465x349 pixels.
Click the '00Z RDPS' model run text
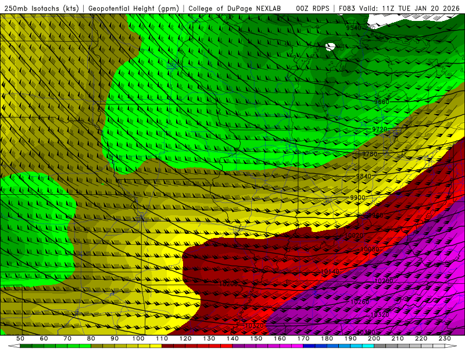tap(313, 9)
